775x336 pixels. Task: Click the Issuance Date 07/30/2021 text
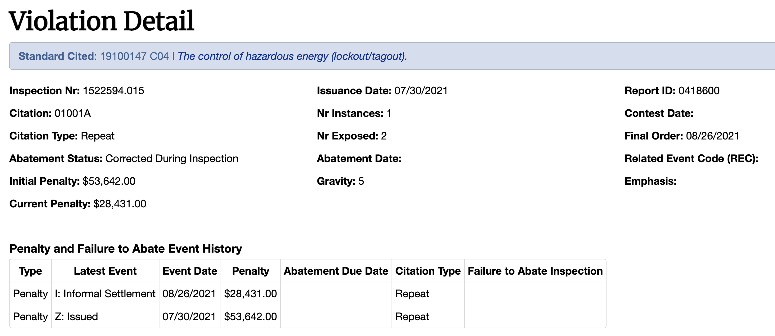click(x=421, y=91)
